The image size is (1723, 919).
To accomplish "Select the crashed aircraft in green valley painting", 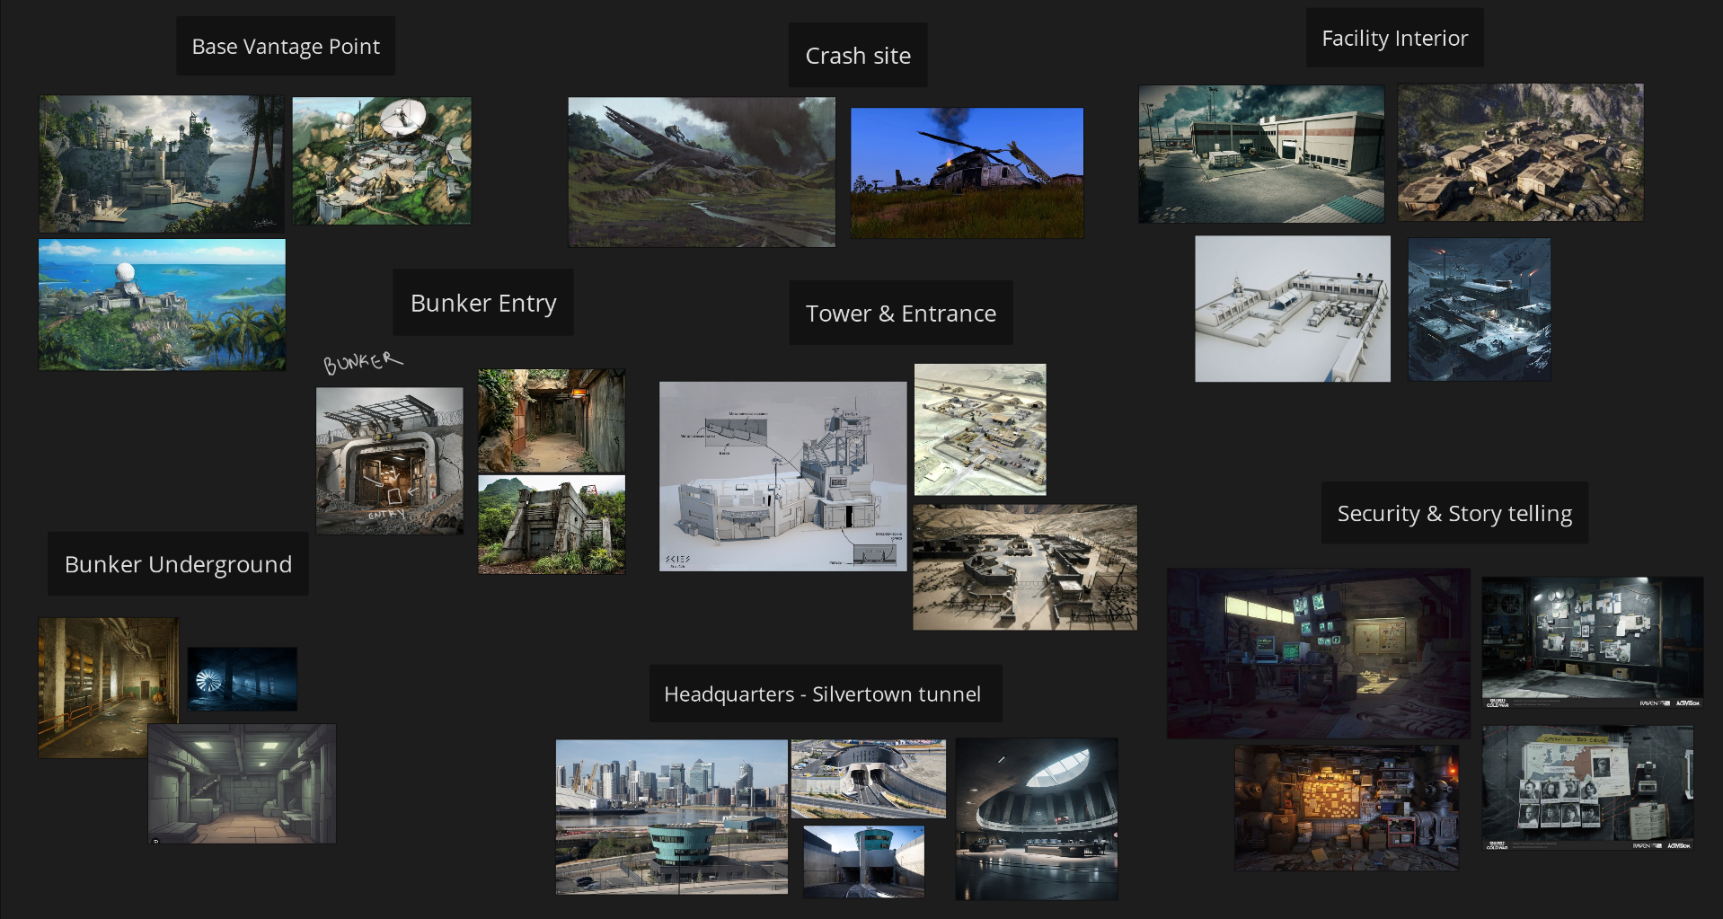I will point(702,172).
